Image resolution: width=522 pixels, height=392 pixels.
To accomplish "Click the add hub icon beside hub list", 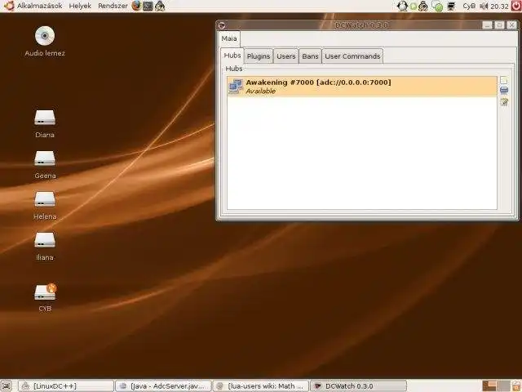I will 504,80.
